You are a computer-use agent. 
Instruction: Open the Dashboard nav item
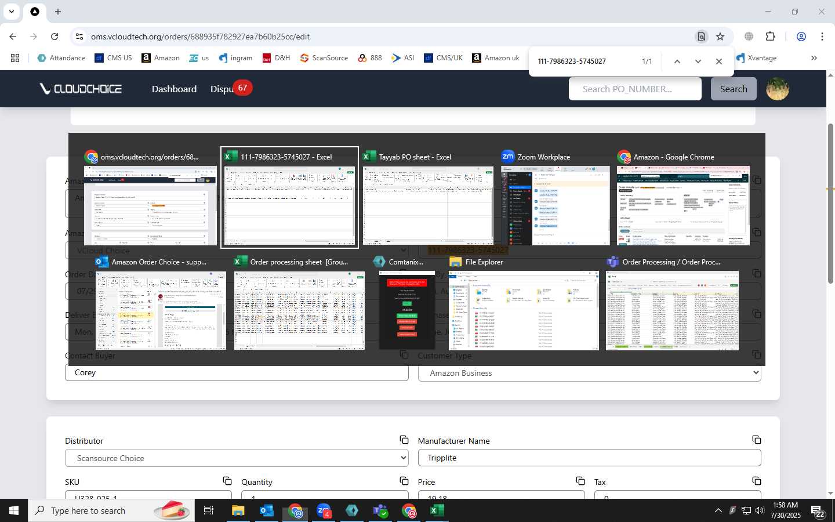[174, 89]
